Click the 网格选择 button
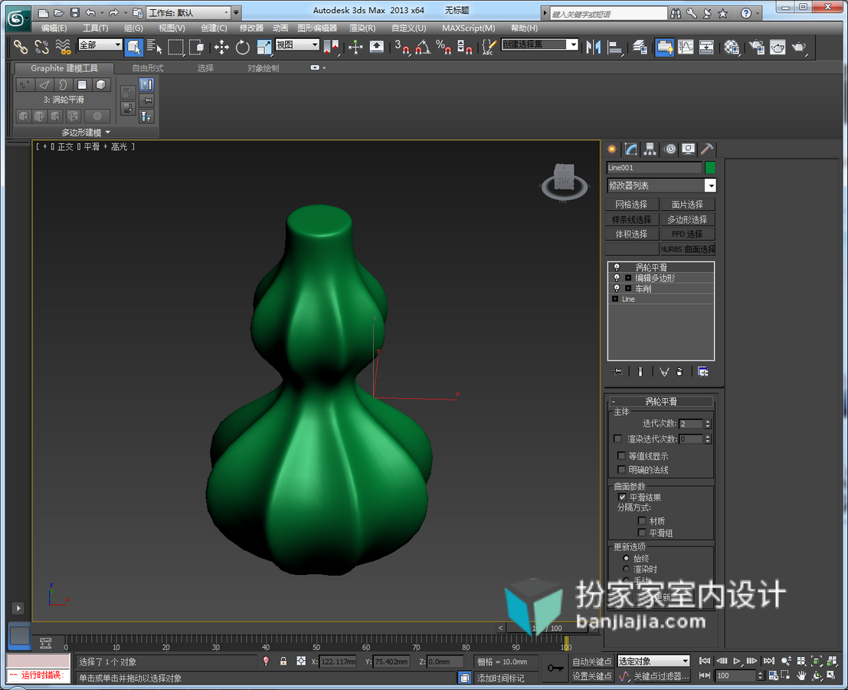 [632, 204]
